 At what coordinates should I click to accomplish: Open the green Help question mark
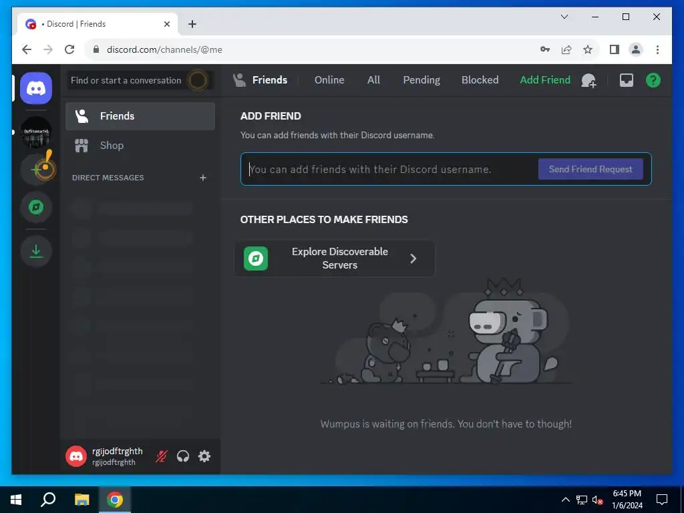(653, 80)
